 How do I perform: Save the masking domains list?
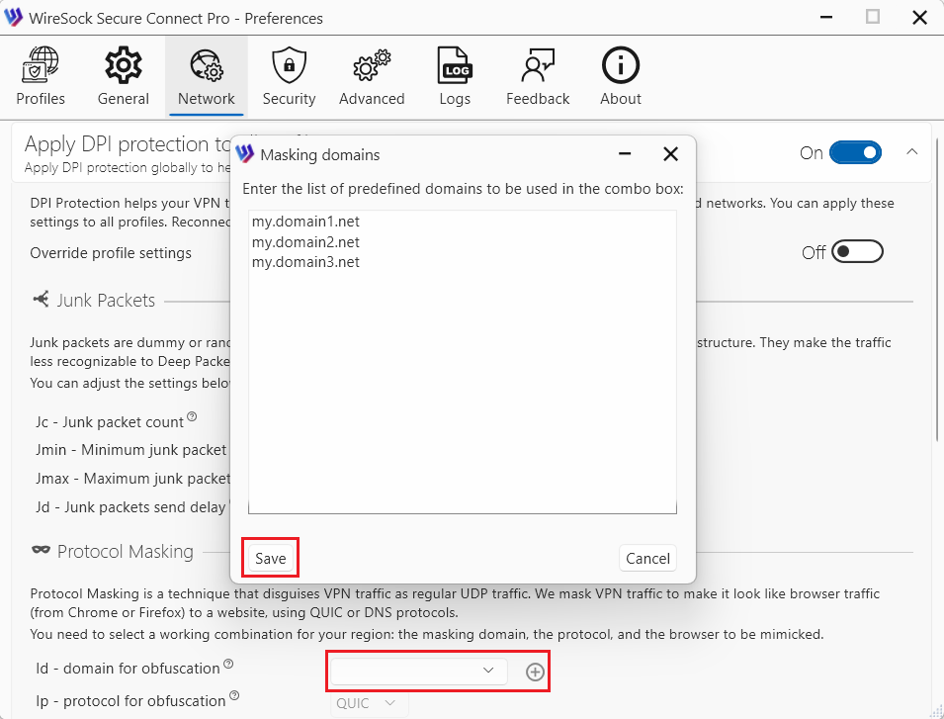pyautogui.click(x=270, y=559)
